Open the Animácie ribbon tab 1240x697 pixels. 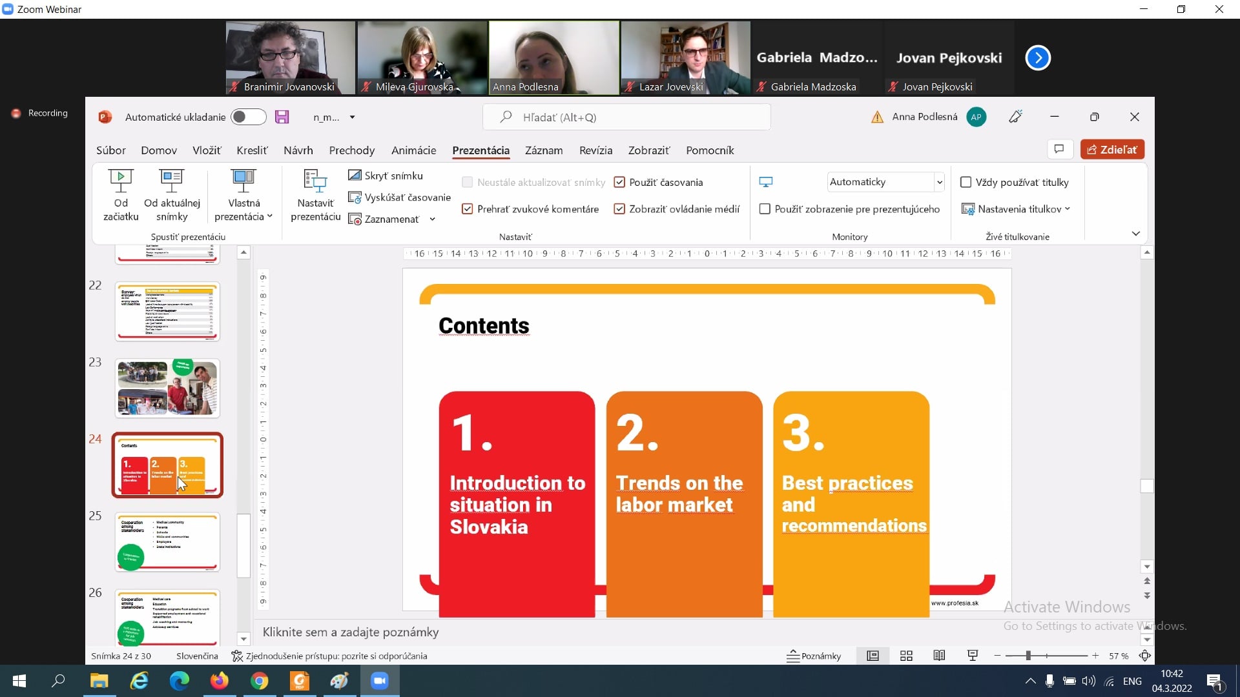413,150
